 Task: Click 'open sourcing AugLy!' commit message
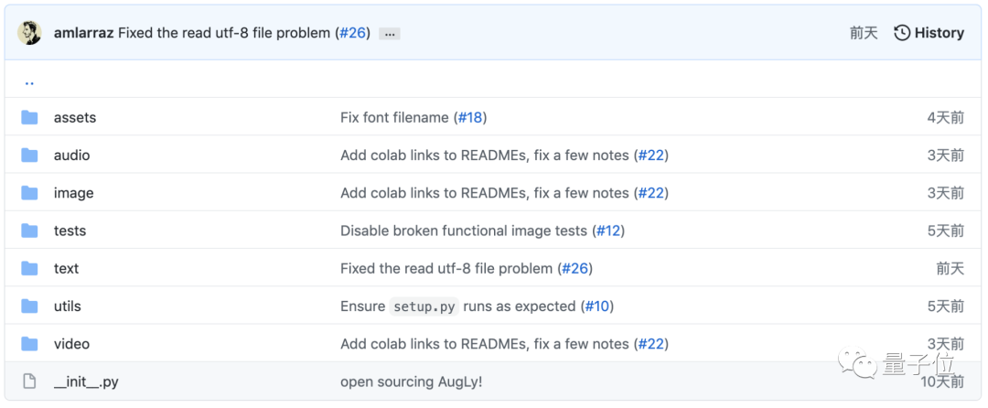411,381
